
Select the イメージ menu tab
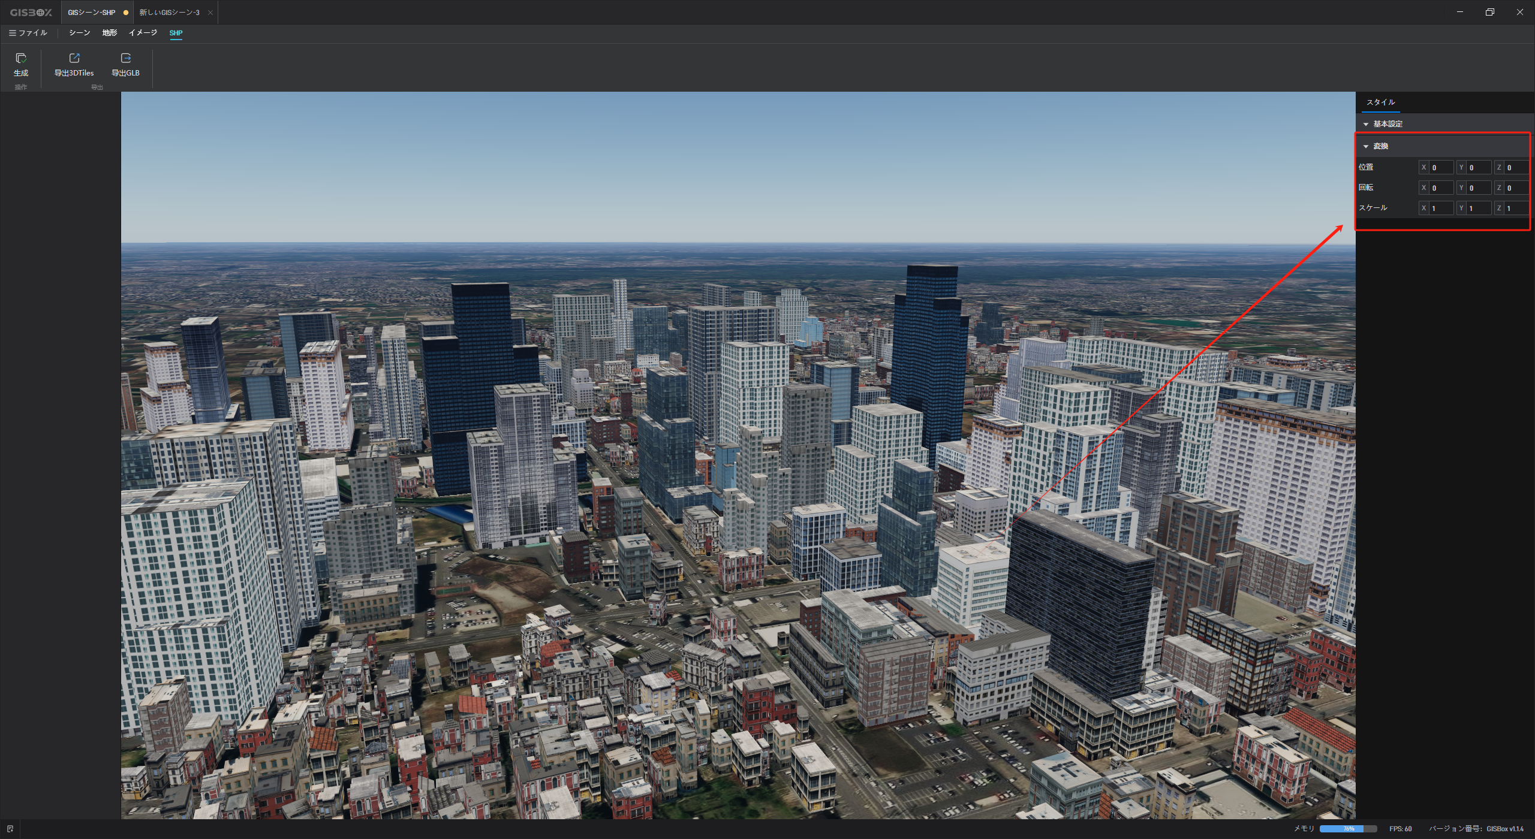[x=143, y=33]
